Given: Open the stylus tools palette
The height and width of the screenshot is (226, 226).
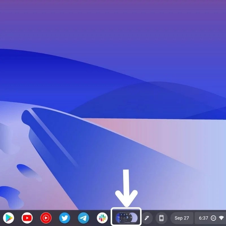Looking at the screenshot, I should tap(147, 218).
